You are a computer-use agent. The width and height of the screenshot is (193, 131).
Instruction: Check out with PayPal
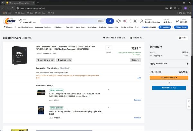click(169, 88)
